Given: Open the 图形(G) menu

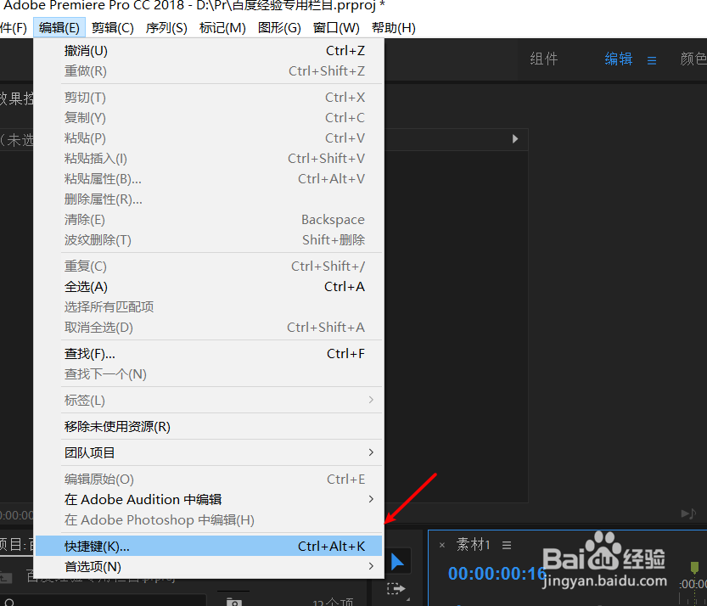Looking at the screenshot, I should (279, 28).
